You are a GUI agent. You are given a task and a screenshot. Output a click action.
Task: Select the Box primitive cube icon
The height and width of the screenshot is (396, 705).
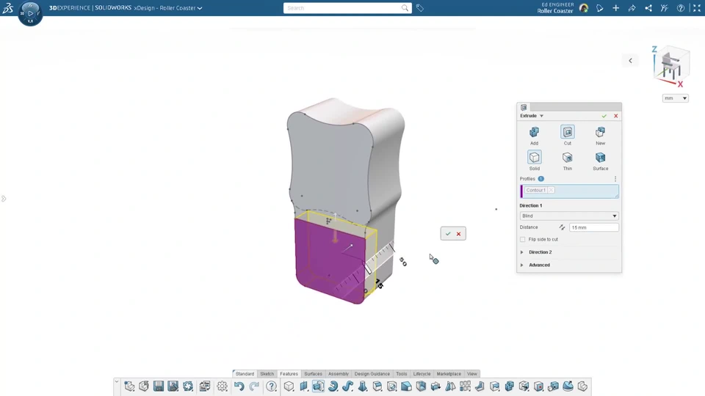tap(289, 386)
